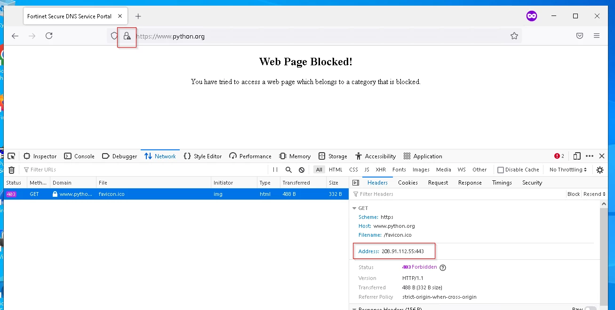
Task: Click the purple private browsing mask icon
Action: pos(532,16)
